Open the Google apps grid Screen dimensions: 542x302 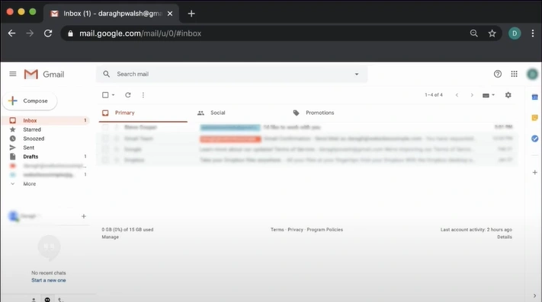(x=514, y=74)
